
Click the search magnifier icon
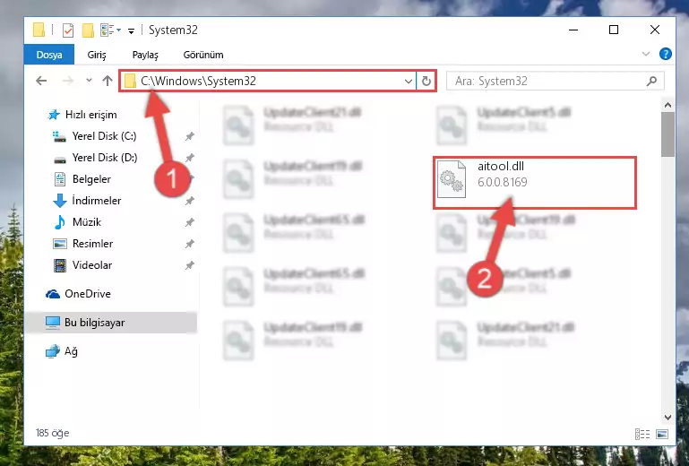[x=651, y=81]
